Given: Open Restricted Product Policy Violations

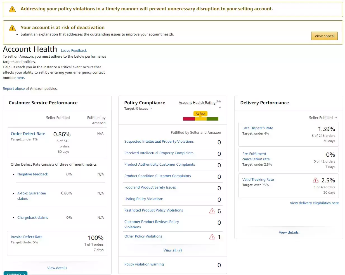Looking at the screenshot, I should [x=153, y=210].
